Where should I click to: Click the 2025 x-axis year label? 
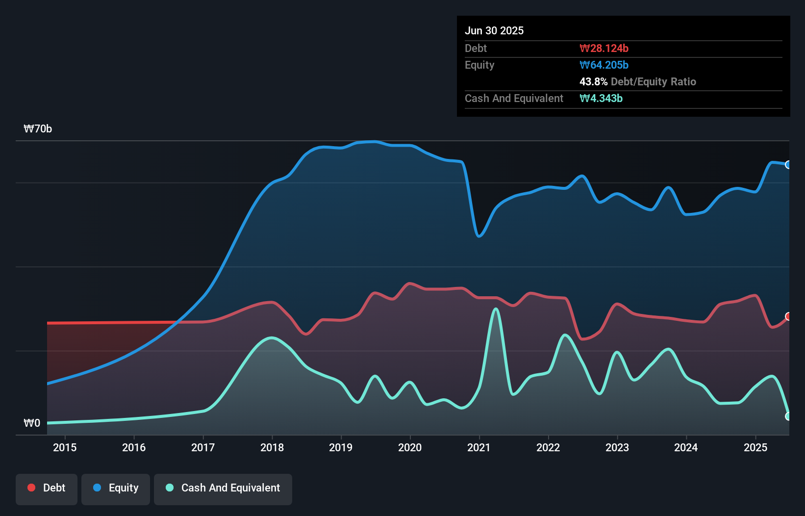point(755,447)
